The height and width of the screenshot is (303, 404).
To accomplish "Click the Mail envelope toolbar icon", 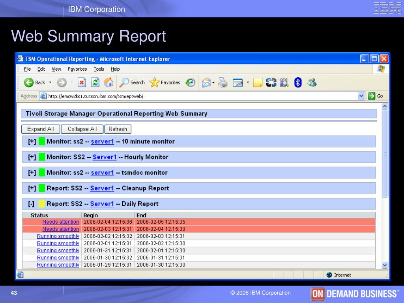I will 206,82.
